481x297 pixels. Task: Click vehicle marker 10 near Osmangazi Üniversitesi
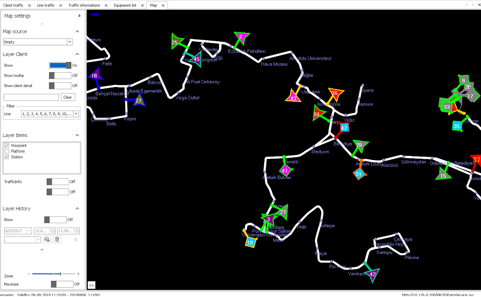click(x=250, y=242)
